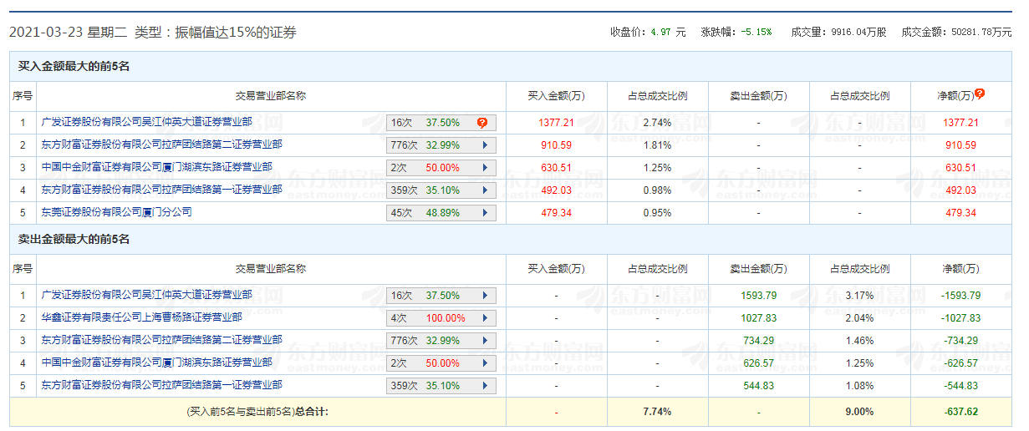Click the orange question mark in 广发证券 buy row
Image resolution: width=1029 pixels, height=431 pixels.
click(x=482, y=123)
